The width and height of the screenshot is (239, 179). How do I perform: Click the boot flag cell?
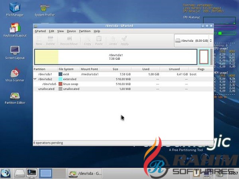(193, 74)
